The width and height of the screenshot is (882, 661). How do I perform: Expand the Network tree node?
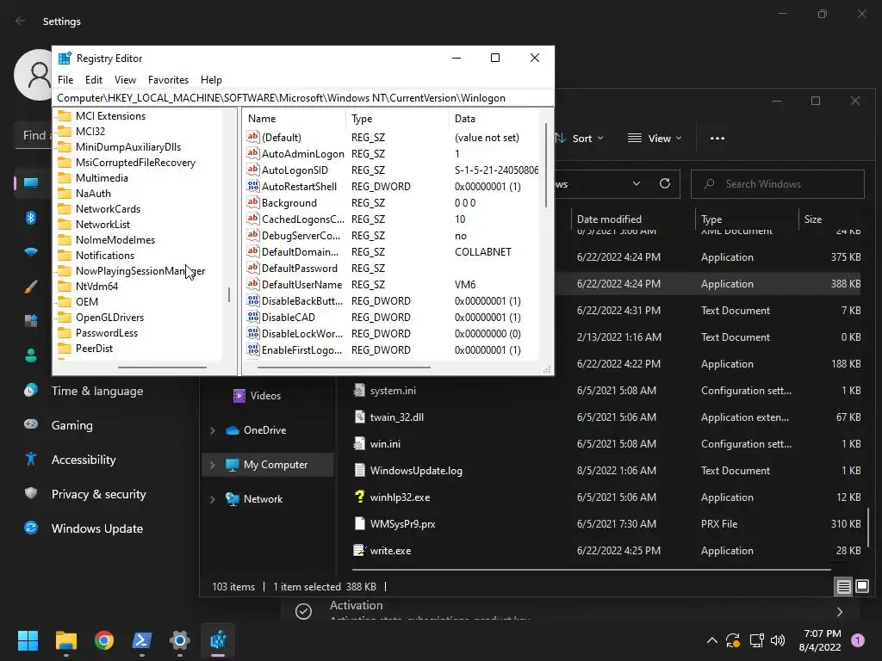[213, 499]
